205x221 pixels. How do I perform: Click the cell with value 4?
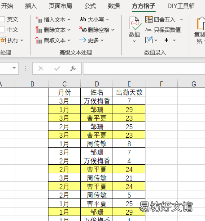coord(129,161)
